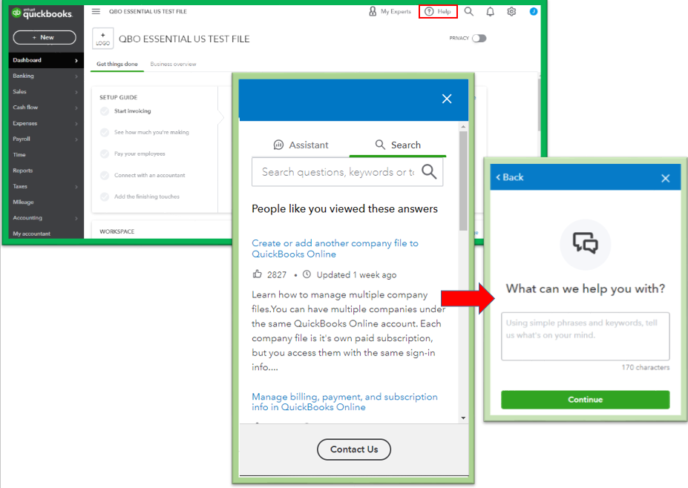Check the Pay your employees step circle

pyautogui.click(x=105, y=154)
